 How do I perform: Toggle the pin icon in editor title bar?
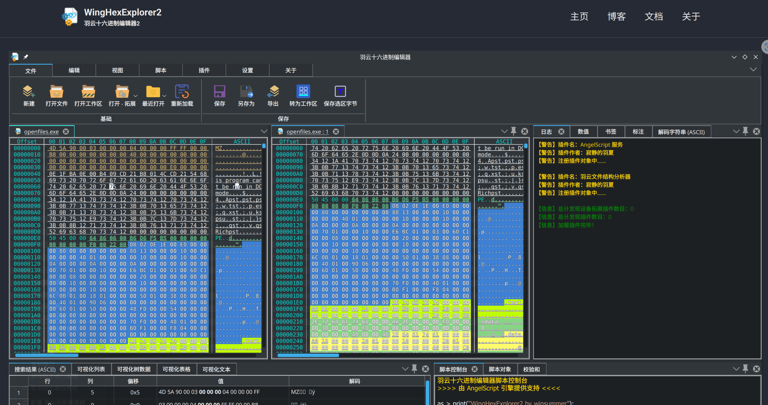[26, 57]
